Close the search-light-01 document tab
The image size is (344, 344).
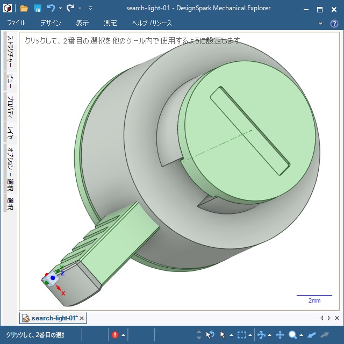pos(82,318)
